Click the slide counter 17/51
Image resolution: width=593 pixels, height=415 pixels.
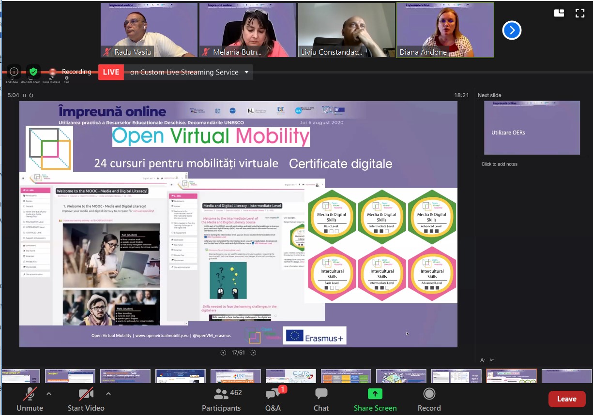pos(238,353)
